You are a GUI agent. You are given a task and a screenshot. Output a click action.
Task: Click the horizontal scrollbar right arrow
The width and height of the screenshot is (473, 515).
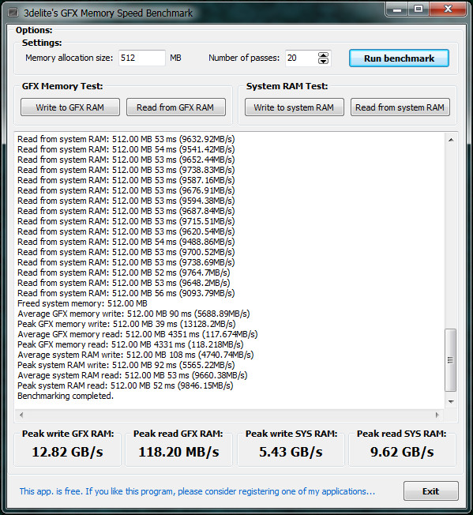click(437, 415)
